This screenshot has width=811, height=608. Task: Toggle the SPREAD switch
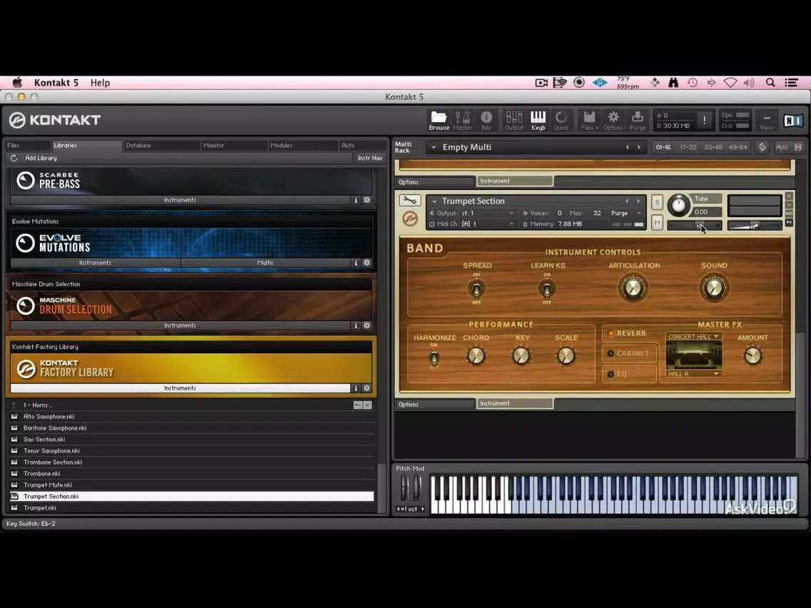pos(476,288)
